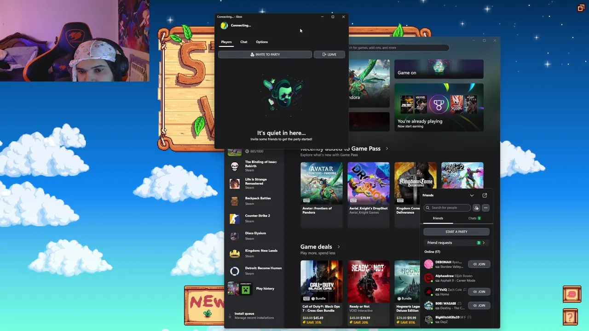Pop out the Friends panel into a window

click(485, 195)
